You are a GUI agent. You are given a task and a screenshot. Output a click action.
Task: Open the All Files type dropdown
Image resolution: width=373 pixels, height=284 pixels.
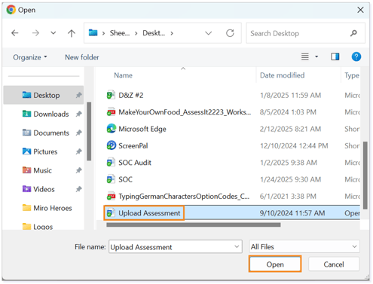coord(304,246)
